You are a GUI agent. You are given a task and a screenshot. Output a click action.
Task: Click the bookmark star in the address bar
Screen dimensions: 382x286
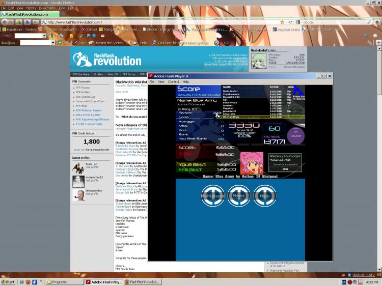282,22
